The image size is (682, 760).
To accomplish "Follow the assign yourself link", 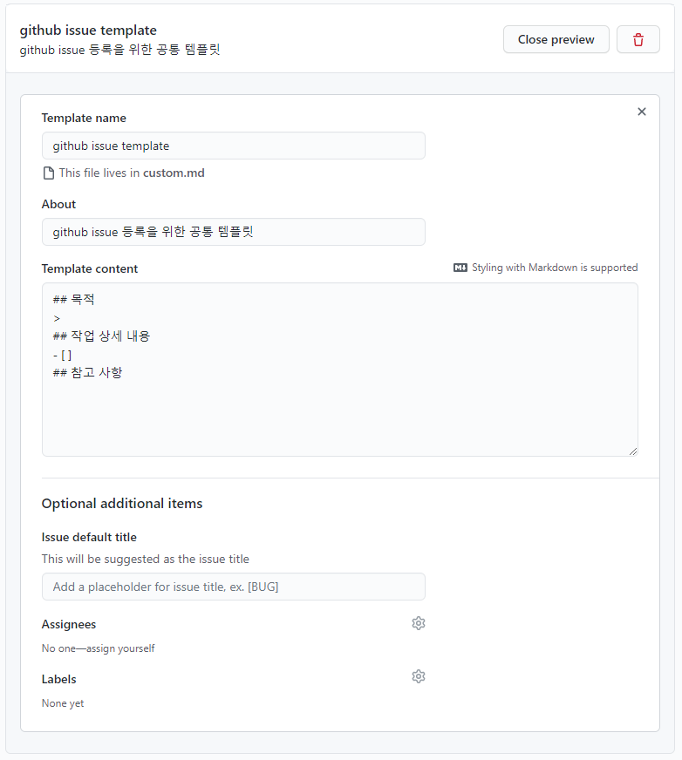I will pos(123,648).
